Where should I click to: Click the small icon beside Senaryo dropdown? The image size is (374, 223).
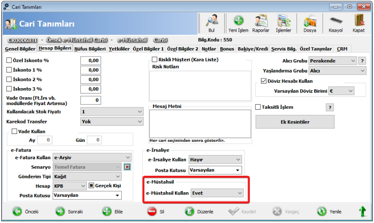click(x=127, y=167)
